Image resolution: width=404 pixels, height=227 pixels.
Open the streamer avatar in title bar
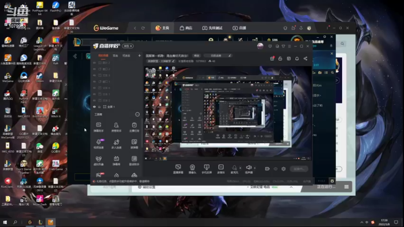[260, 46]
